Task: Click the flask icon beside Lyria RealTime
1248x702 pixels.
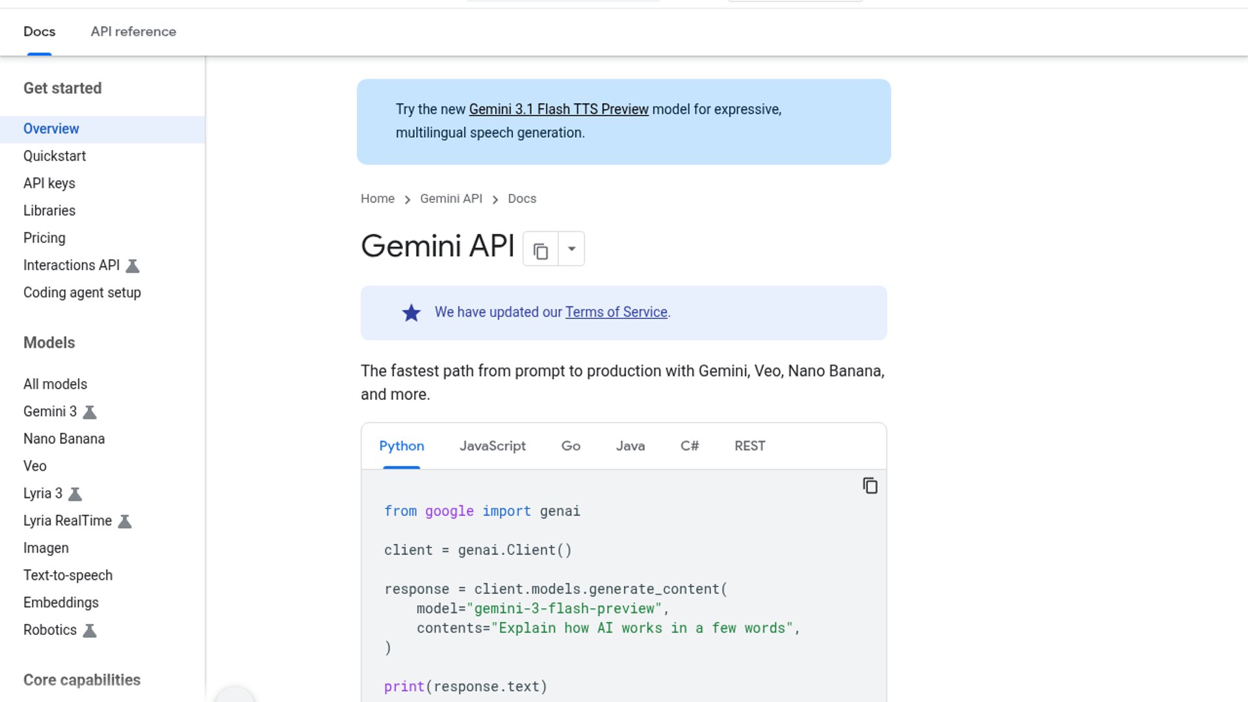Action: [125, 521]
